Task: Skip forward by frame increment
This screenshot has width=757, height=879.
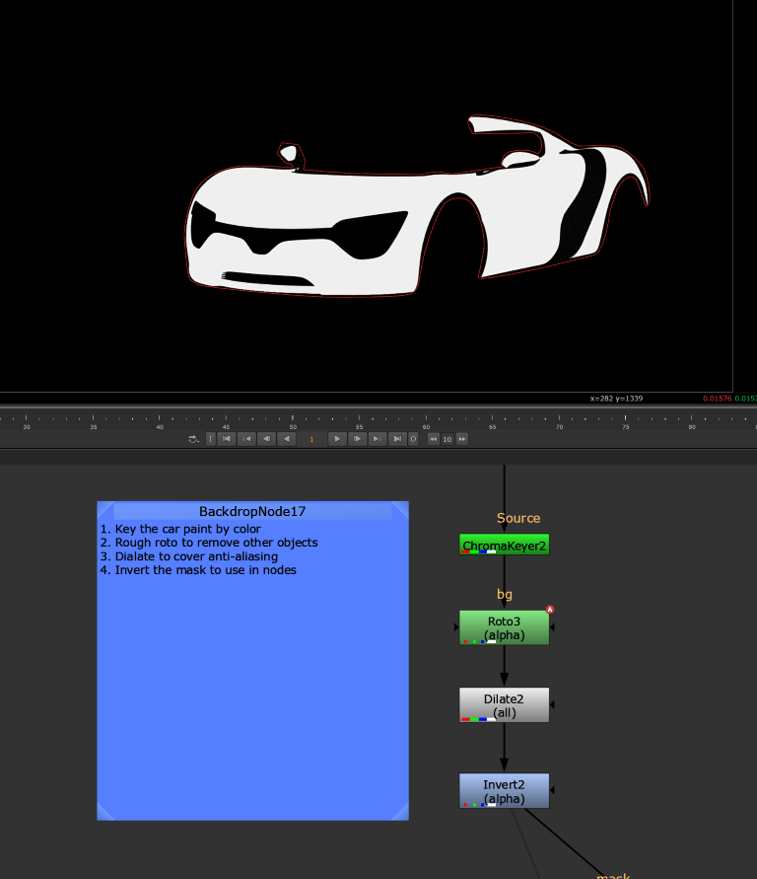Action: (x=461, y=439)
